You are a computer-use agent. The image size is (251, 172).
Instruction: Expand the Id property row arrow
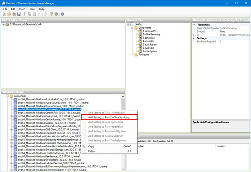(194, 35)
